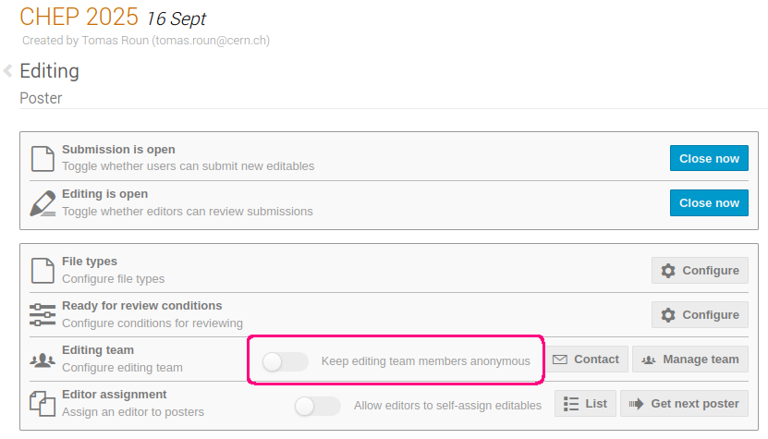Enable keep editing team members anonymous
The image size is (768, 439).
pos(285,361)
